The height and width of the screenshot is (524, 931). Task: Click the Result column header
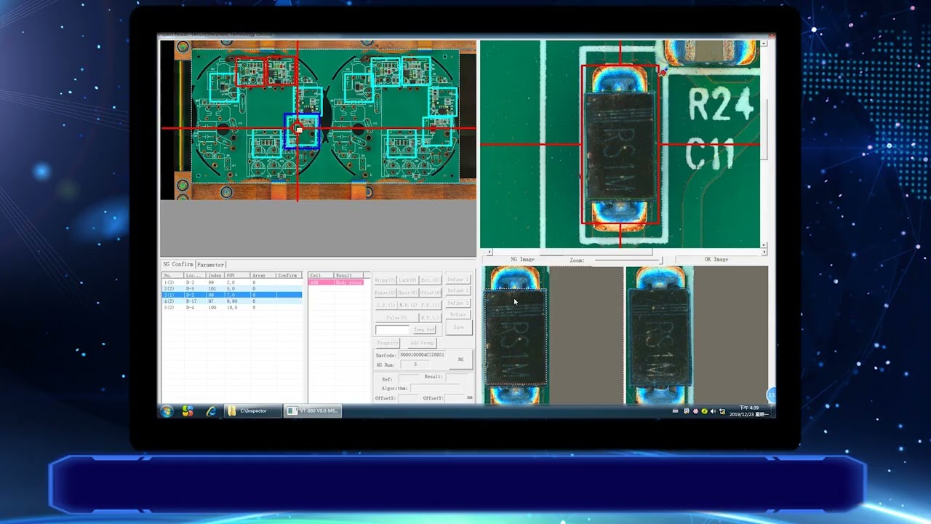348,276
